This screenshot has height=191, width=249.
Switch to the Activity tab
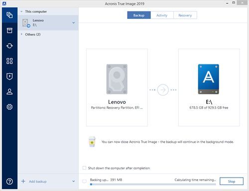pos(162,15)
